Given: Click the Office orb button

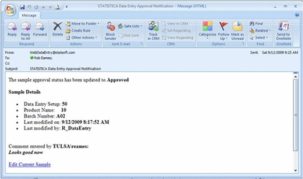Looking at the screenshot, I should pos(11,10).
